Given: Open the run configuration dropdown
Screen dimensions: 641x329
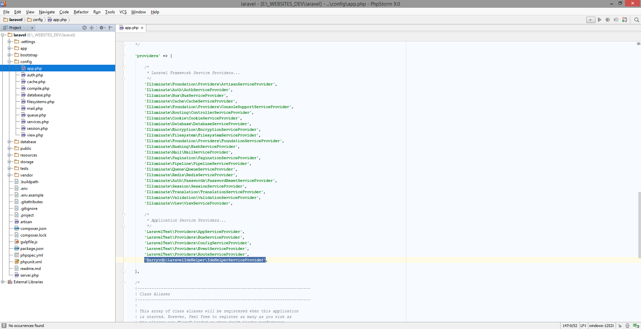Looking at the screenshot, I should 591,20.
